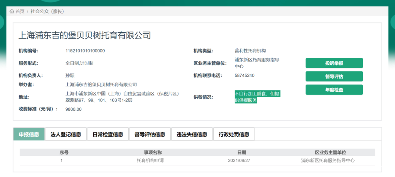Switch to 法人登记信息 tab
395x177 pixels.
point(66,135)
